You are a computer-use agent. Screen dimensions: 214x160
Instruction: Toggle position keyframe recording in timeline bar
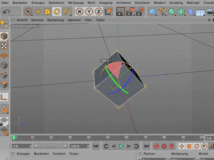click(x=181, y=146)
